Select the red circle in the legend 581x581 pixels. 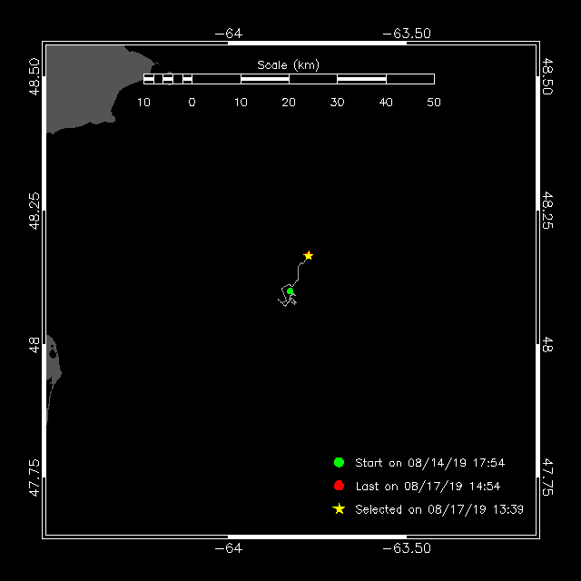pyautogui.click(x=339, y=486)
